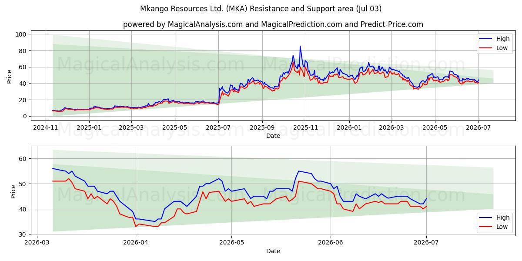The height and width of the screenshot is (261, 522).
Task: Click the '30' y-axis tick on lower chart
Action: tap(23, 234)
